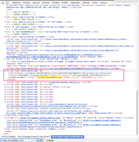Open the adobeanalytics c7pCDArn.min.js link
Image resolution: width=139 pixels, height=142 pixels.
point(78,68)
